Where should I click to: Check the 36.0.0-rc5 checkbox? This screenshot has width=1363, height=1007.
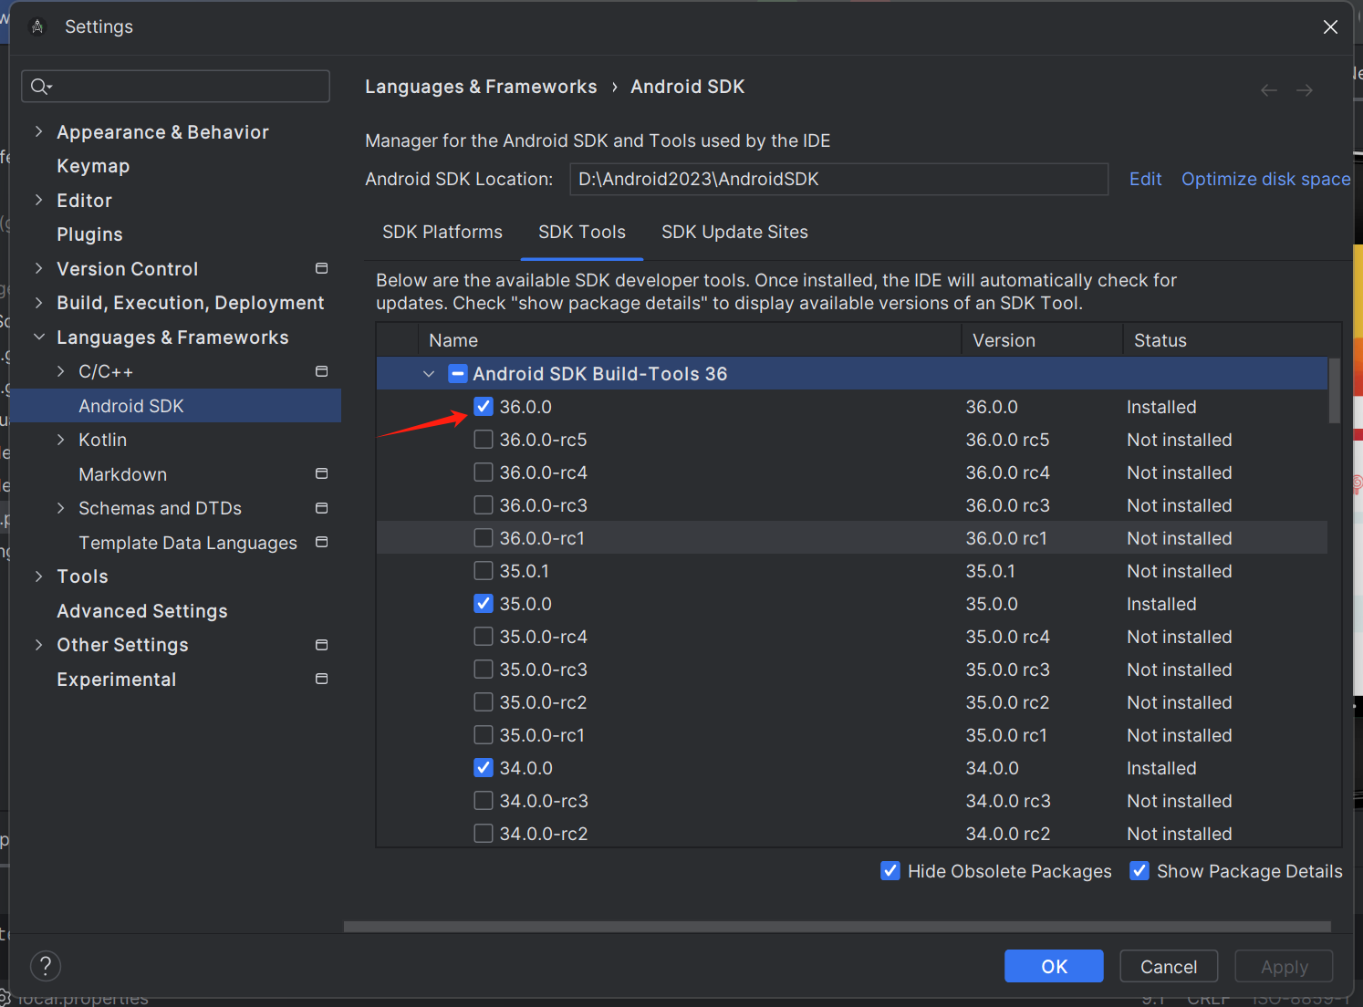pos(484,440)
